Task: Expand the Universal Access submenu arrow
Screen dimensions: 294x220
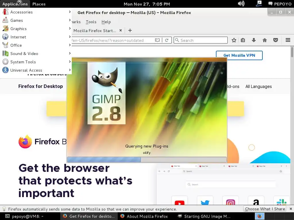Action: coord(70,70)
